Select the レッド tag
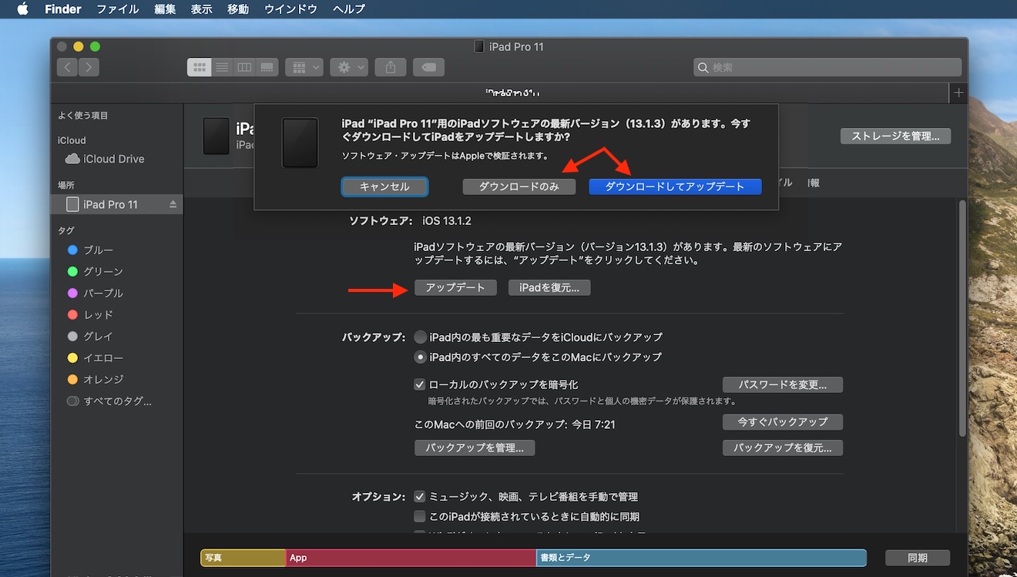The height and width of the screenshot is (577, 1017). (90, 314)
